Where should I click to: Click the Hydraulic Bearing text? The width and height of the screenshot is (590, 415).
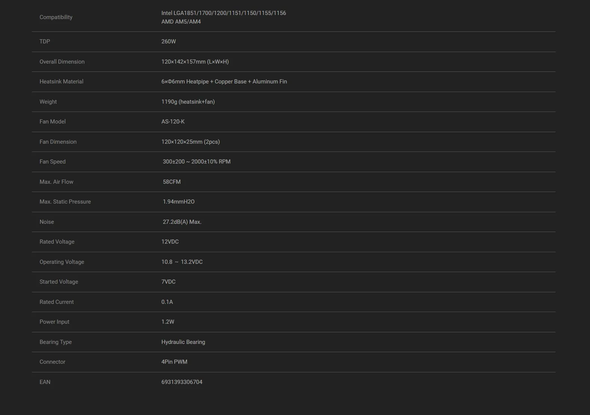pos(183,342)
